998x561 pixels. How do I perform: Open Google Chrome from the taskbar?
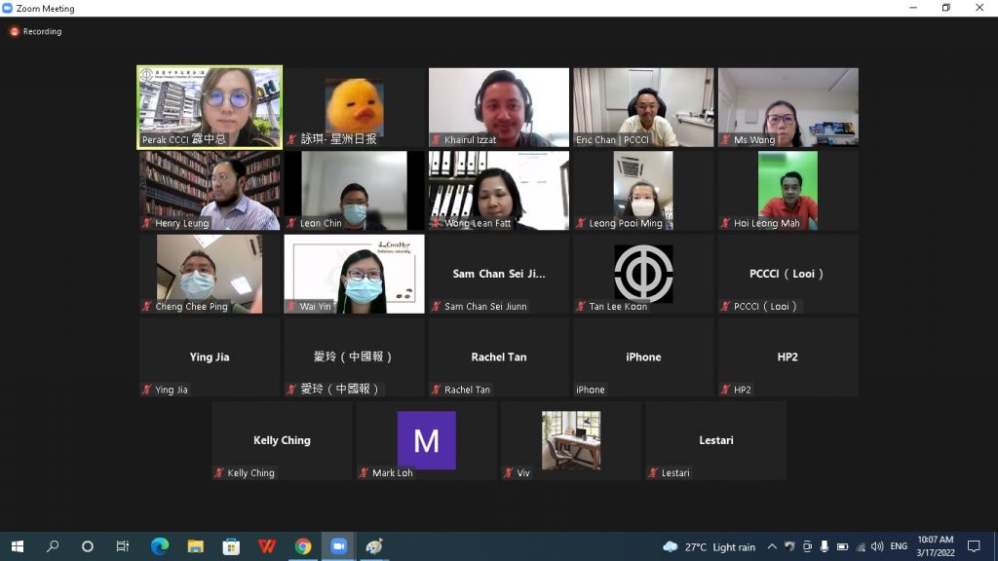coord(303,546)
